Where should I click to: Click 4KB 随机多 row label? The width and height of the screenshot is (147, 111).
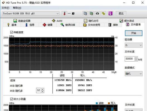[x=16, y=91]
